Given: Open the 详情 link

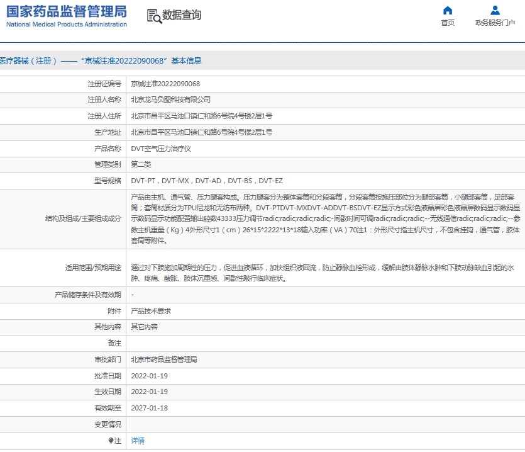Looking at the screenshot, I should [x=138, y=441].
